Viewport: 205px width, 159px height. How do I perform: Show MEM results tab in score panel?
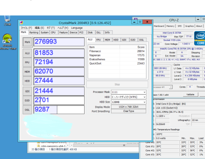(x=108, y=40)
